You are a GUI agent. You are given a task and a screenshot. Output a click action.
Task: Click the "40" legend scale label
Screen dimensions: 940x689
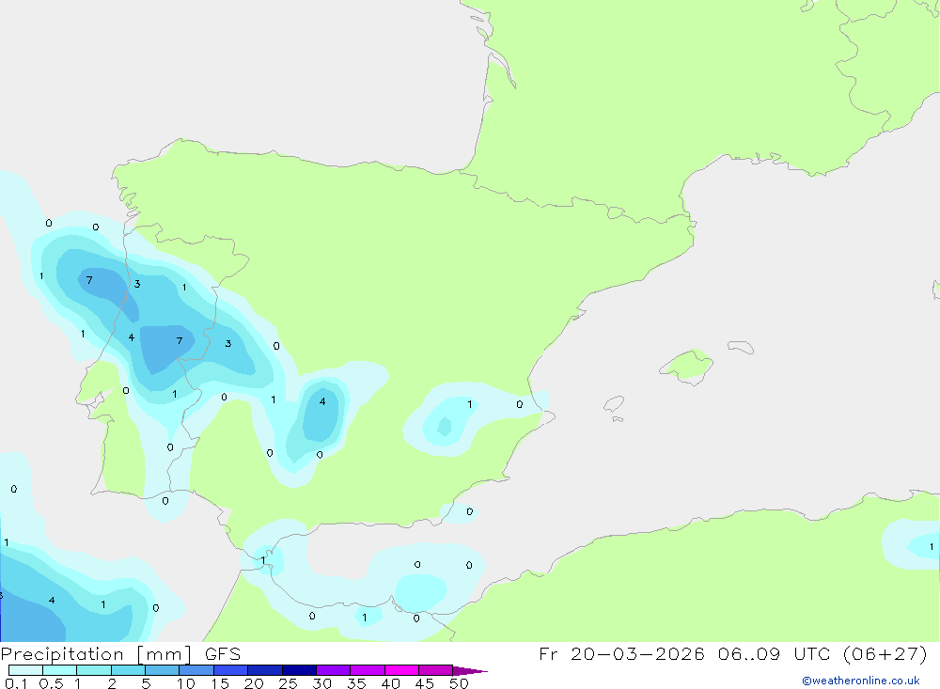tap(391, 683)
